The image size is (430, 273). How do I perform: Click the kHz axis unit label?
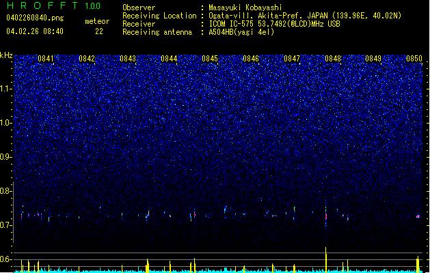click(x=6, y=55)
